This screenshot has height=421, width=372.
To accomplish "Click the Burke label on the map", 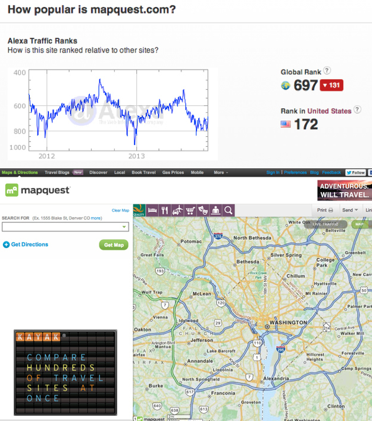I will [156, 385].
